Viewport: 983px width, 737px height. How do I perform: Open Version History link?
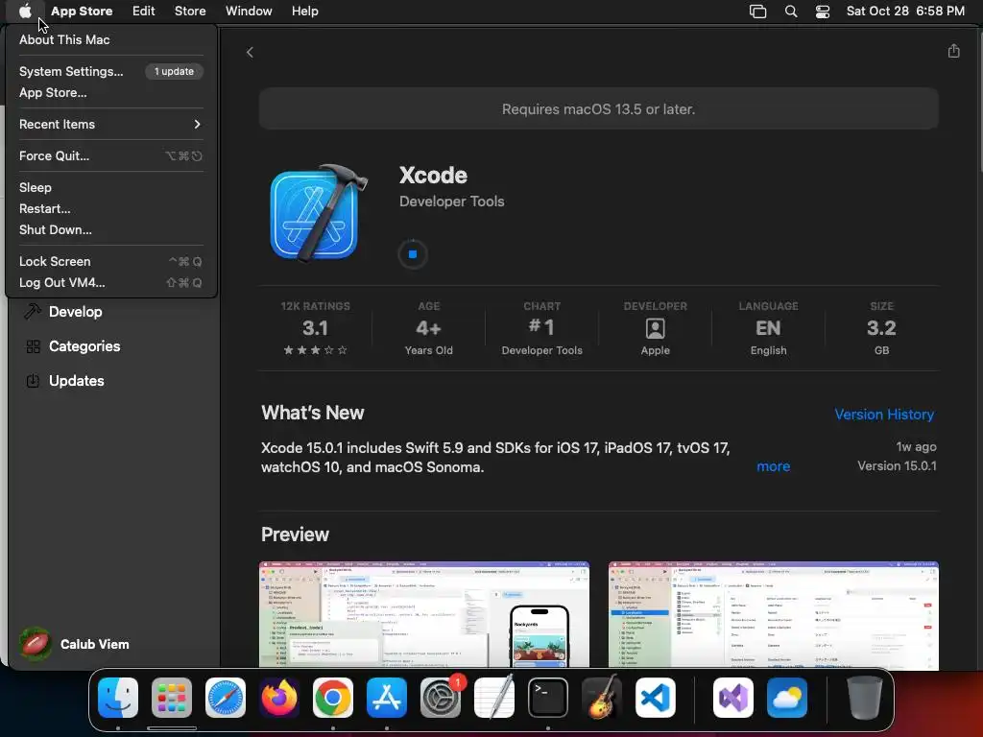[884, 415]
